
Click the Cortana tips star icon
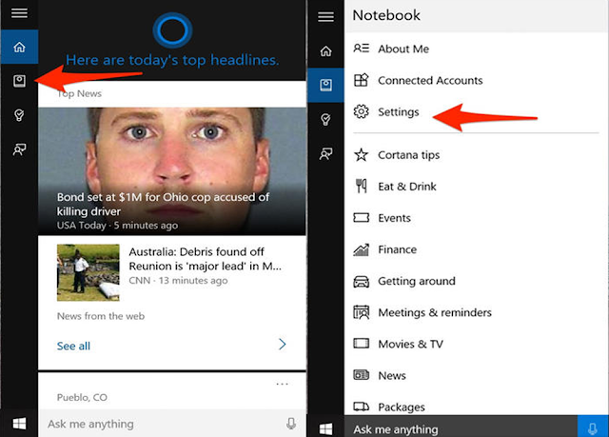pyautogui.click(x=361, y=154)
